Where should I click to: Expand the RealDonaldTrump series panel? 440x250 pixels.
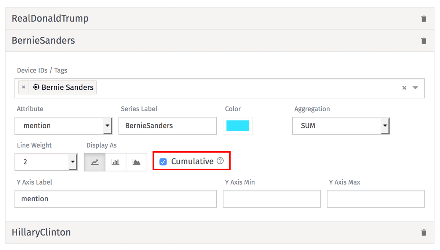[x=220, y=19]
